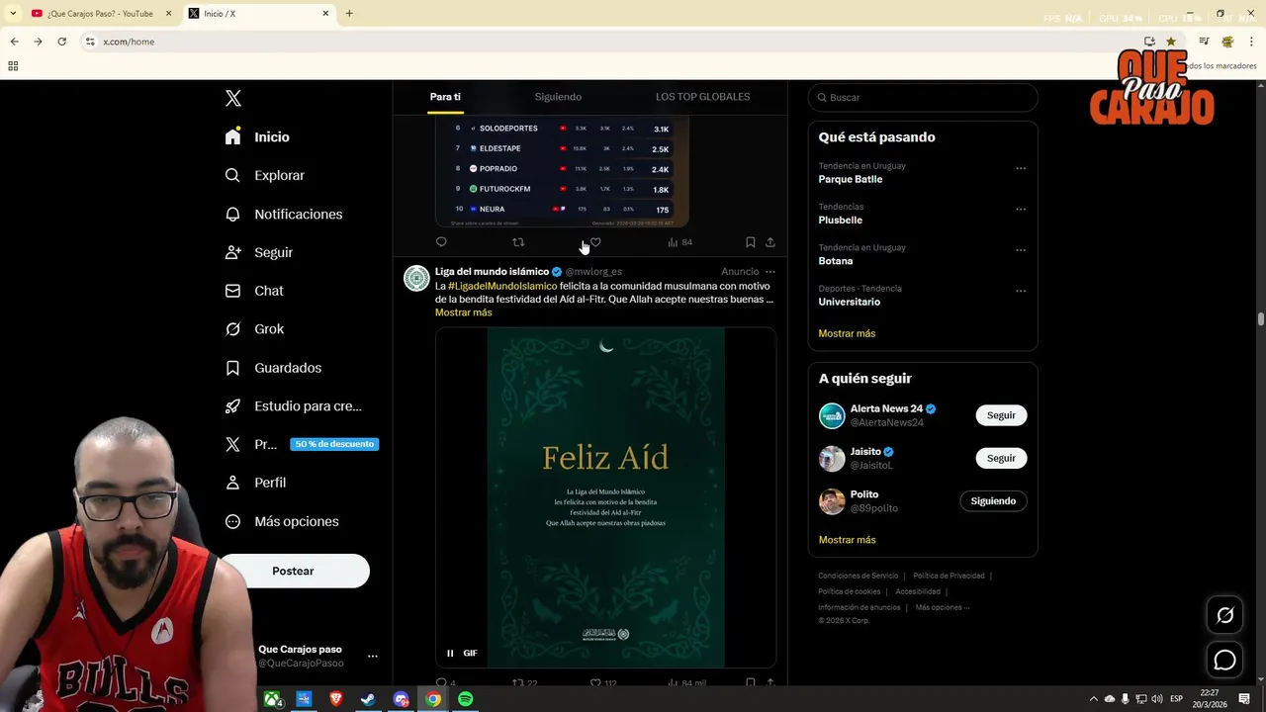Open Premium with 50% de descuento badge
This screenshot has width=1266, height=712.
pyautogui.click(x=302, y=444)
